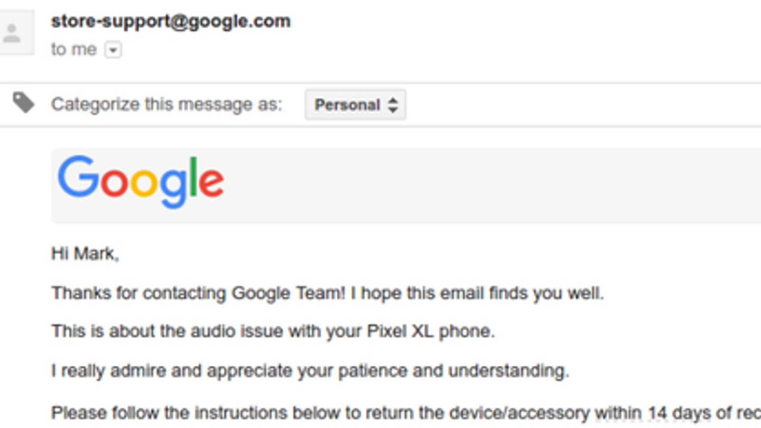Click the gray banner area right of the Google logo
Image resolution: width=761 pixels, height=428 pixels.
[476, 185]
